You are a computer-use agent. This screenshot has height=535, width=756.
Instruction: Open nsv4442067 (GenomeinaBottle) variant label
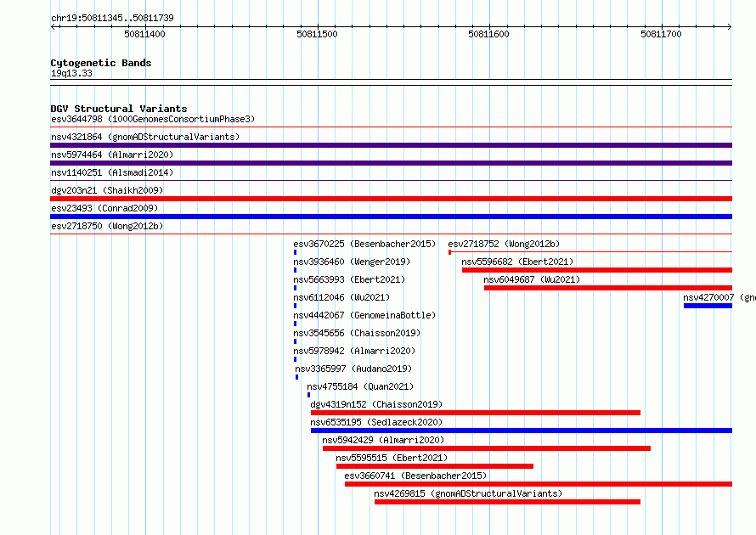(x=364, y=315)
